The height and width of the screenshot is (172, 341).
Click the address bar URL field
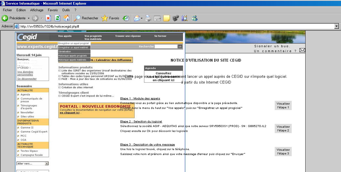point(174,26)
